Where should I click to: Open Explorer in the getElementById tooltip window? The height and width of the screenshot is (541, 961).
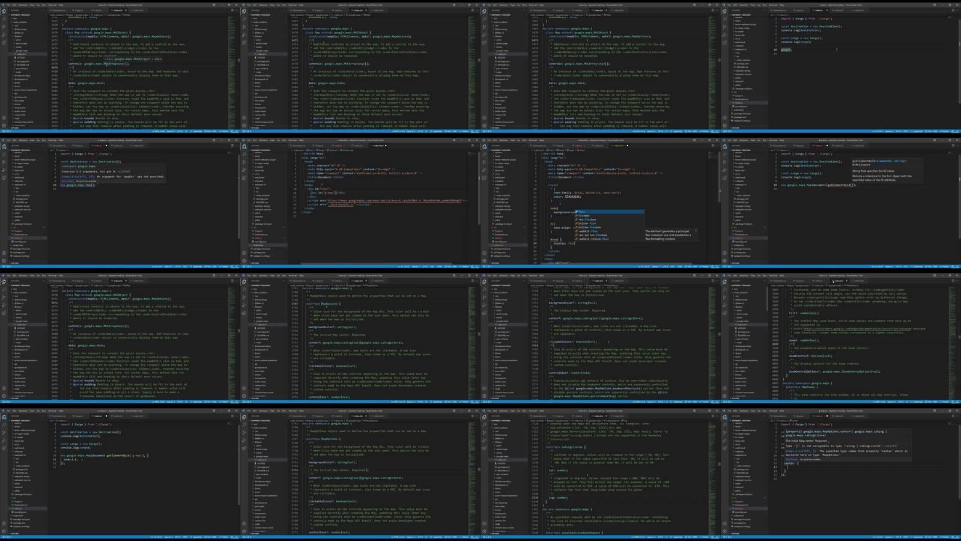724,147
